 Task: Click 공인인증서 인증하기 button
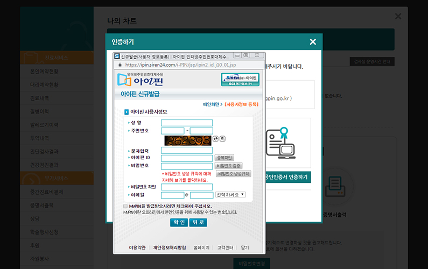[x=287, y=177]
